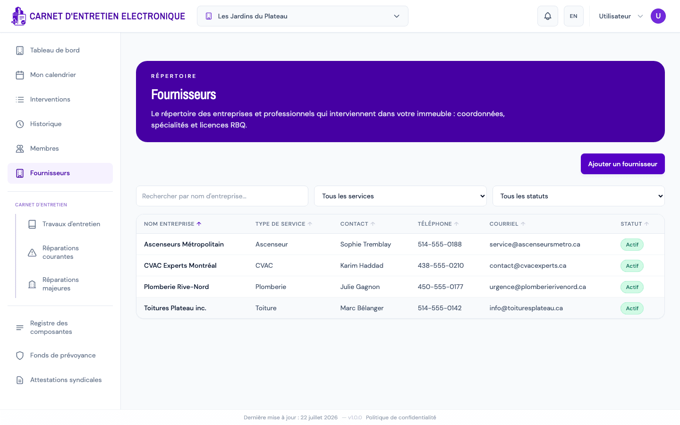Open the Tous les services filter
Viewport: 680px width, 425px height.
(x=400, y=196)
